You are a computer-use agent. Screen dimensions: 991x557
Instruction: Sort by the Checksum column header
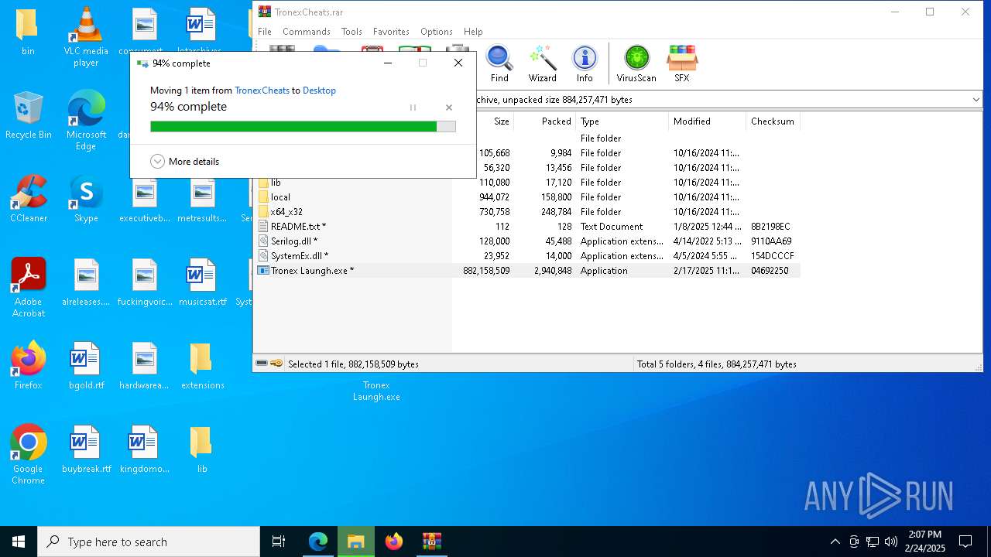pos(773,121)
